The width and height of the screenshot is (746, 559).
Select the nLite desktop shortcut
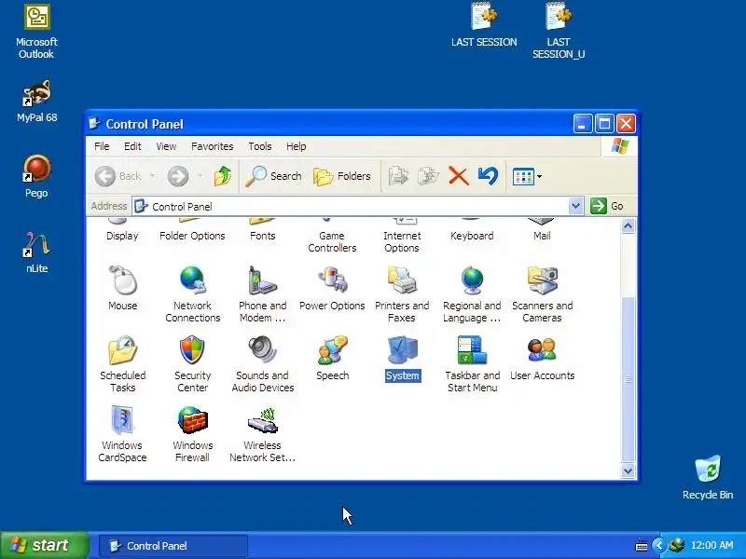(x=36, y=244)
